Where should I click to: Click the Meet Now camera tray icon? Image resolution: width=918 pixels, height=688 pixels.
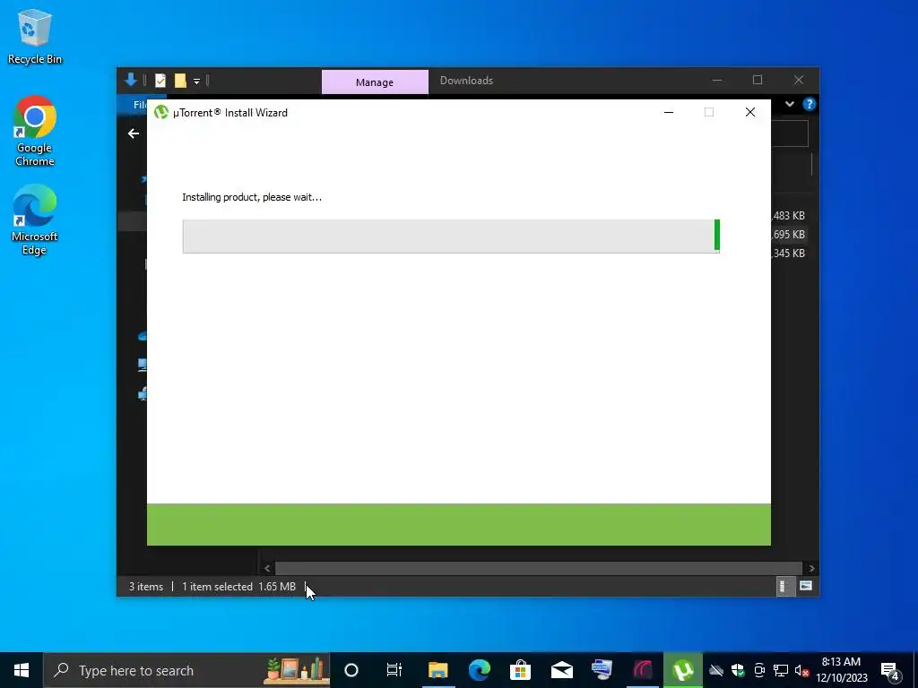pos(759,670)
